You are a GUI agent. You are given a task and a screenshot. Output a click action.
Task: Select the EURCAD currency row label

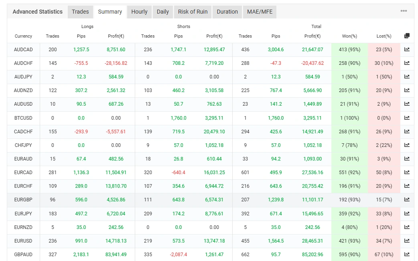point(23,173)
